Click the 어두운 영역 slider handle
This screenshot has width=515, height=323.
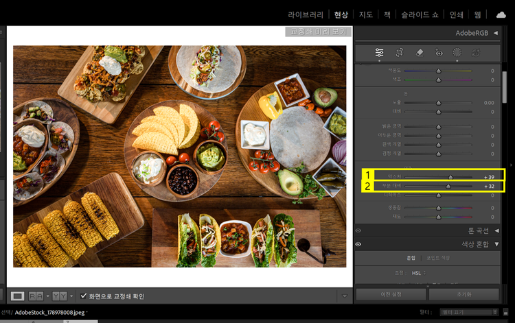tap(439, 136)
